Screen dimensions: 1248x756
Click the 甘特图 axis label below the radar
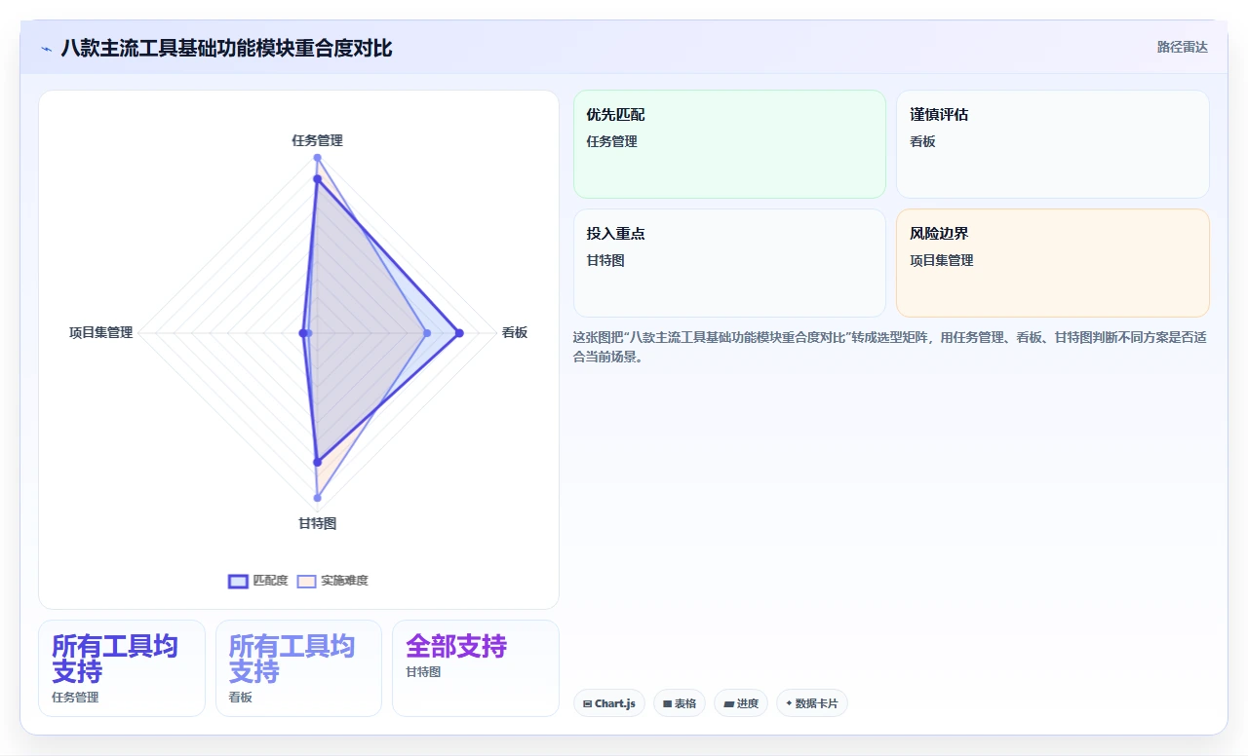[x=317, y=523]
